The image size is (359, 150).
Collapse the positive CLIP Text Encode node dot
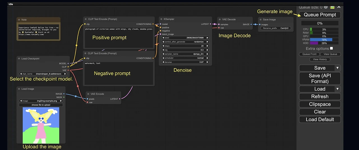pyautogui.click(x=86, y=19)
